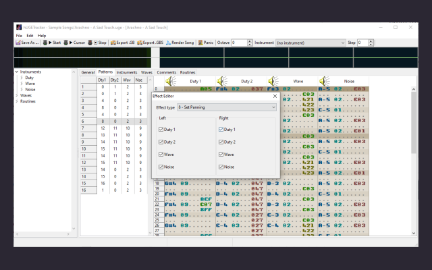This screenshot has width=432, height=270.
Task: Switch to the General tab
Action: point(88,72)
